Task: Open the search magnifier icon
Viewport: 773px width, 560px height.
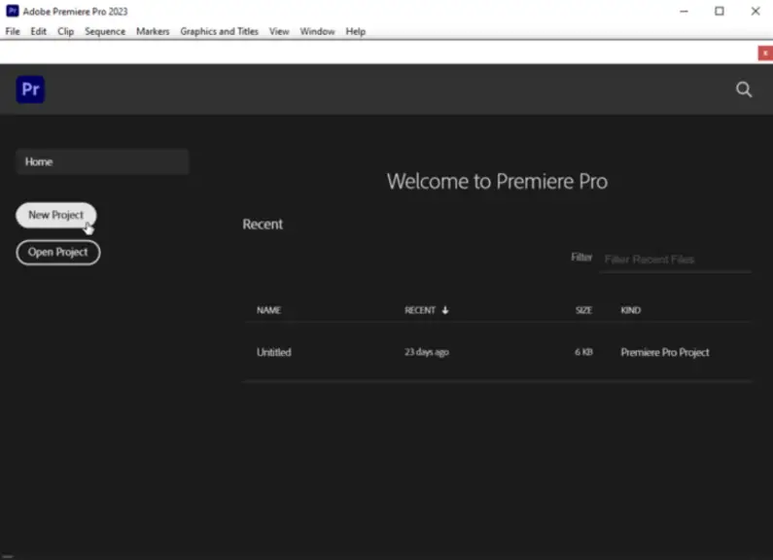Action: coord(744,89)
